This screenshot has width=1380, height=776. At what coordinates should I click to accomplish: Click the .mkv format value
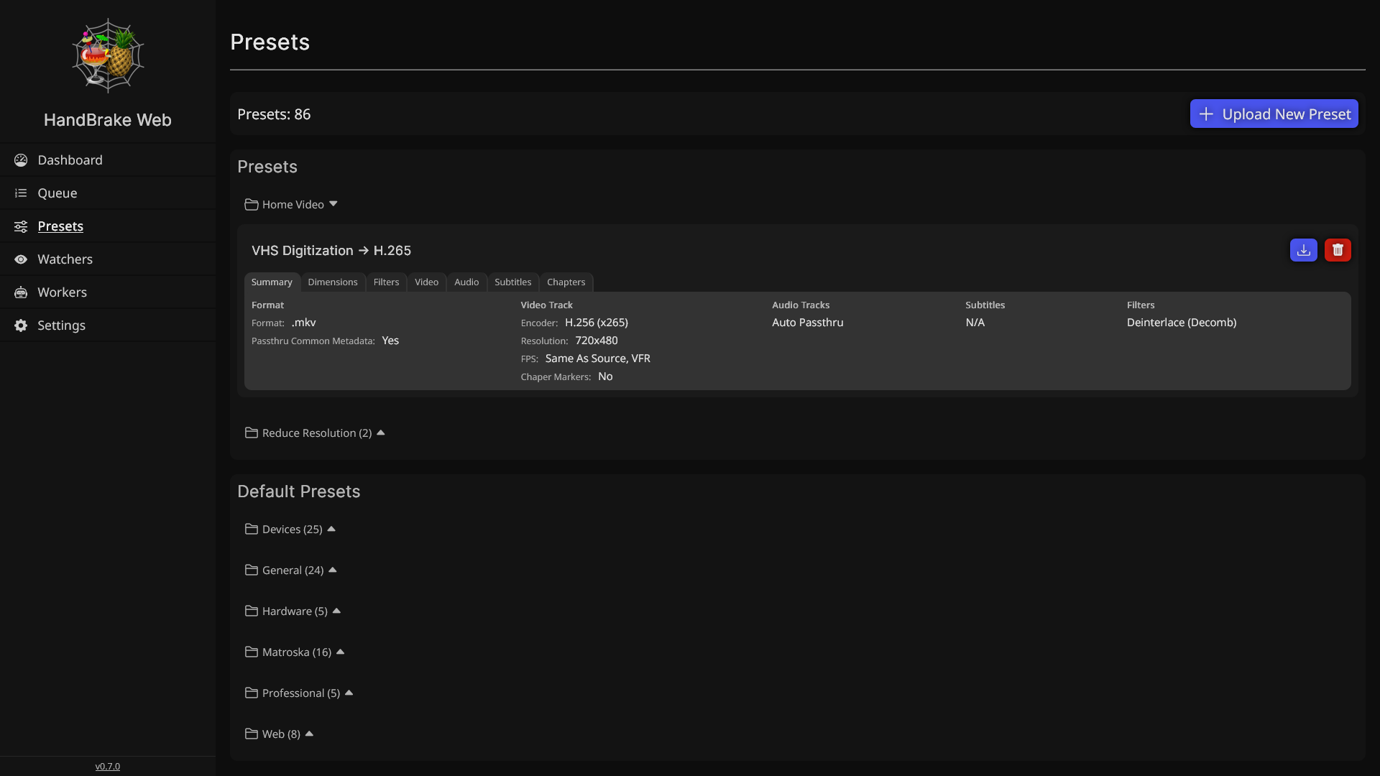click(304, 323)
